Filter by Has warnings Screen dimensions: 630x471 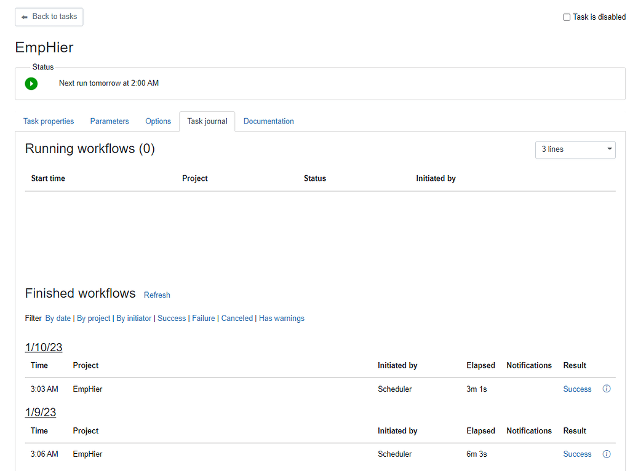tap(282, 319)
